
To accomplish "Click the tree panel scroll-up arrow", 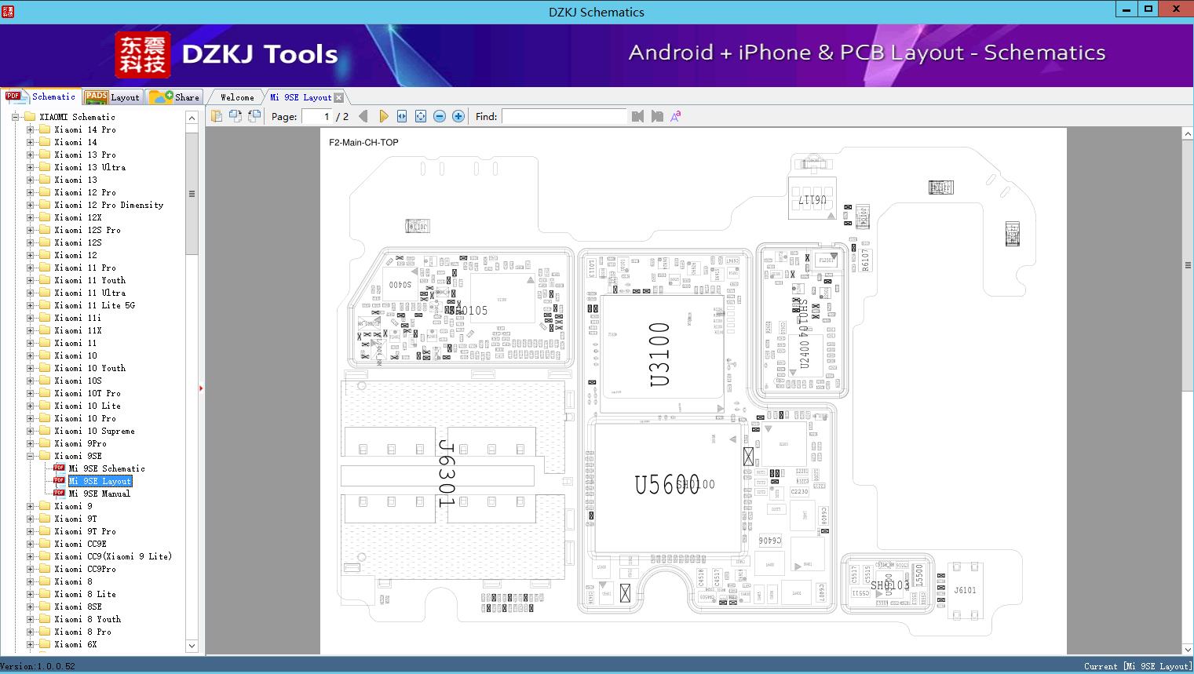I will [x=192, y=118].
